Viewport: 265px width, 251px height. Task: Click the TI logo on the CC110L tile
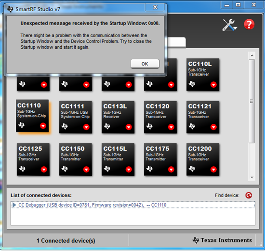[x=192, y=84]
